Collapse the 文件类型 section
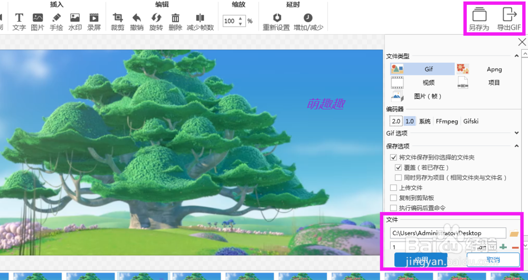 tap(516, 56)
